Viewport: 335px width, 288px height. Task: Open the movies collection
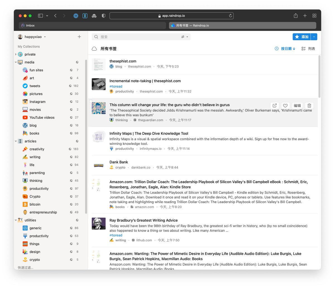pos(51,110)
